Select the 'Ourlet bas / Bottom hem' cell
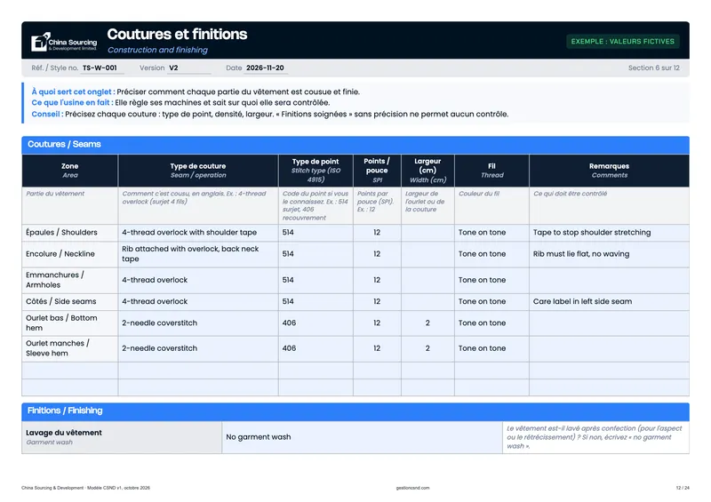711x502 pixels. pos(70,323)
